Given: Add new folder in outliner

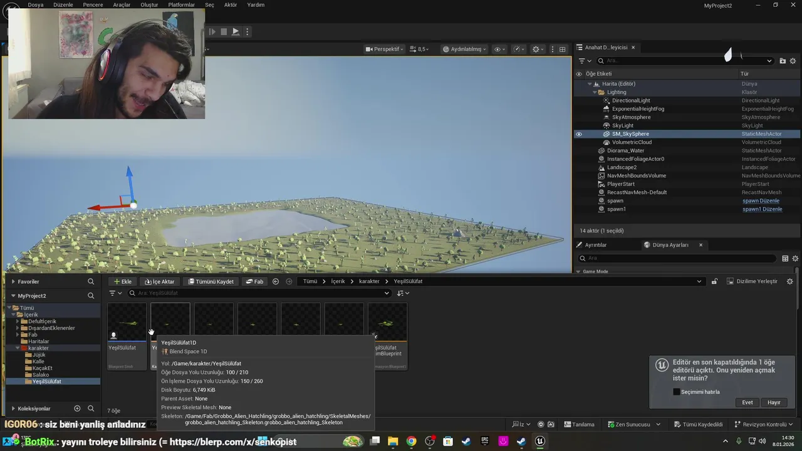Looking at the screenshot, I should (x=783, y=61).
